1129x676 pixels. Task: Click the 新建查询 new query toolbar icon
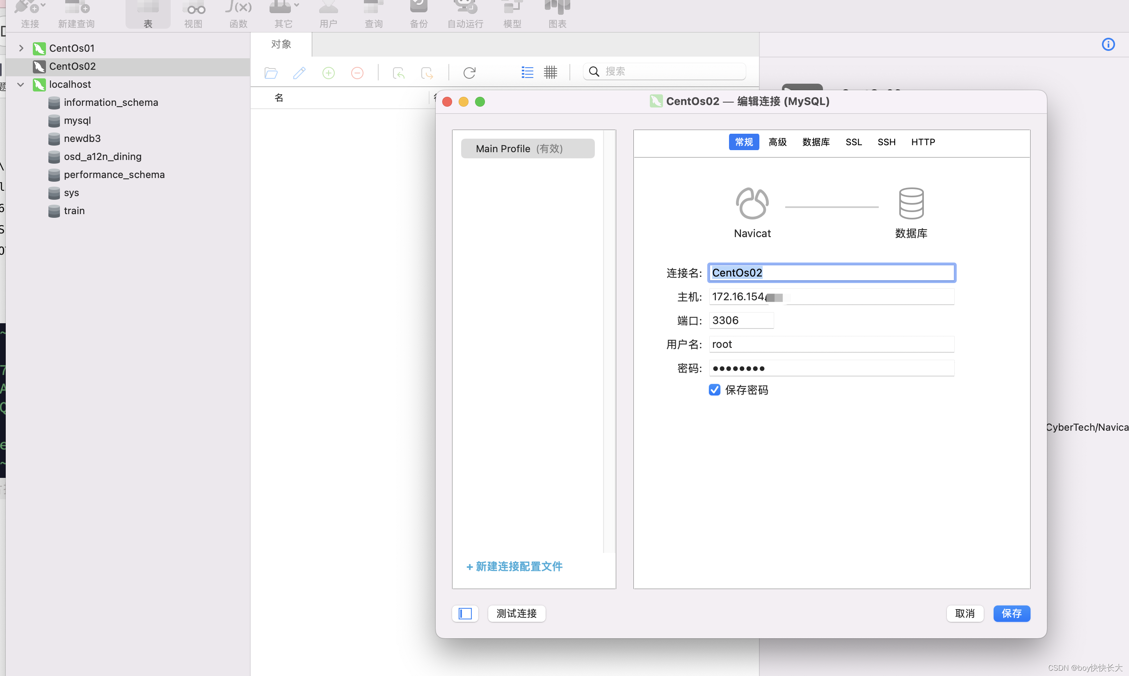(76, 14)
